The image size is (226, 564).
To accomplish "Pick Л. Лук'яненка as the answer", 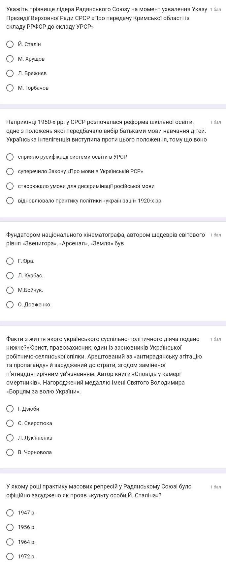I will click(x=10, y=438).
